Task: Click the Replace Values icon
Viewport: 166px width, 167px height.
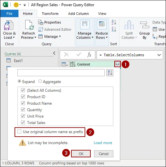Action: 155,37
